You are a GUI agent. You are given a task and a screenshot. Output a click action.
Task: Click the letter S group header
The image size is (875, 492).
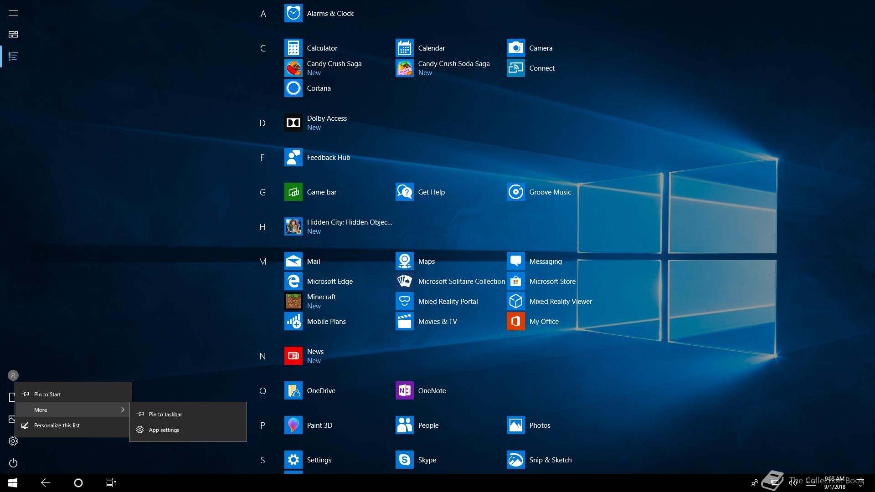pos(263,460)
